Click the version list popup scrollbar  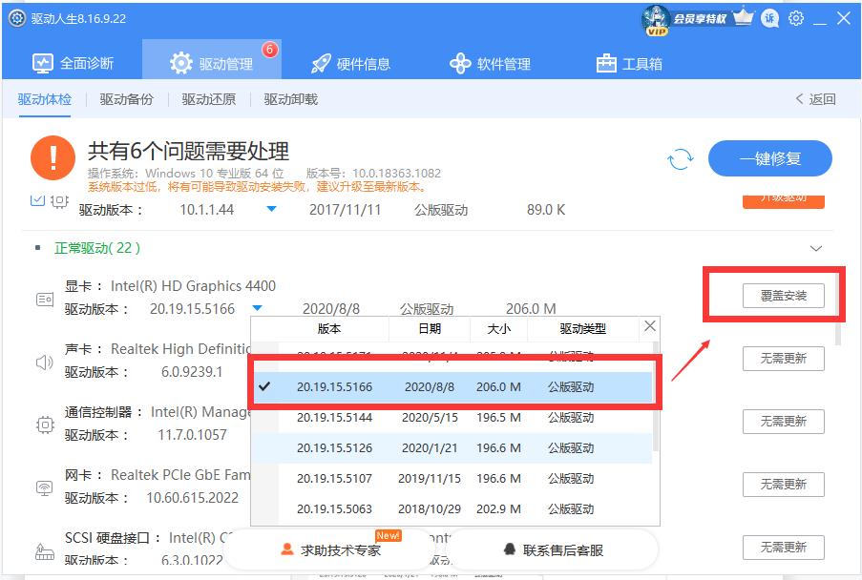pos(655,396)
